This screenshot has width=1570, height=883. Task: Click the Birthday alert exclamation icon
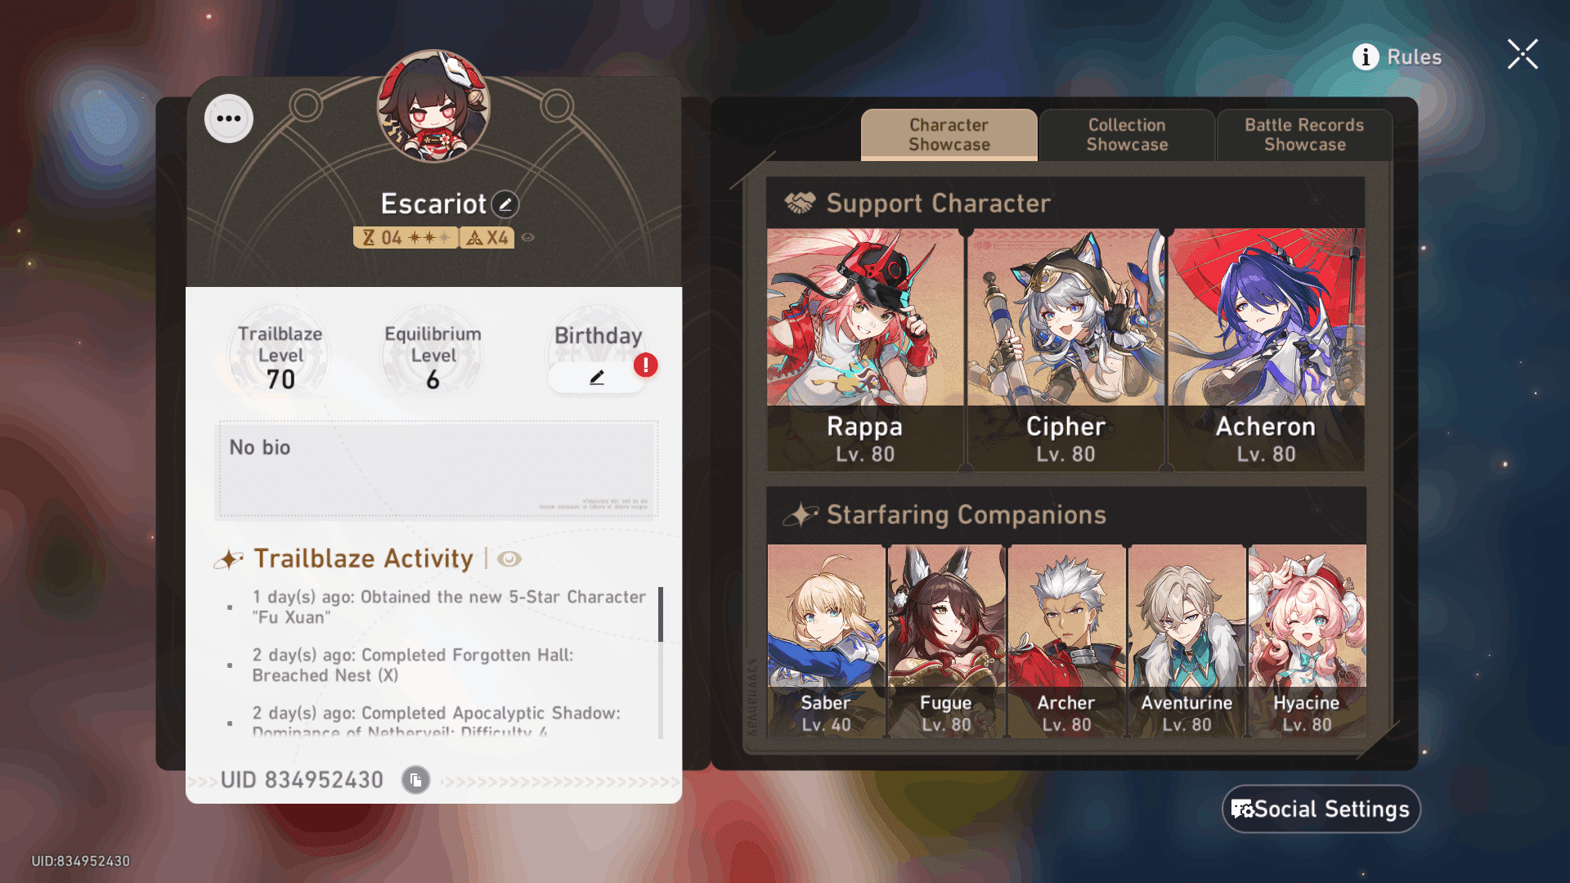[646, 365]
